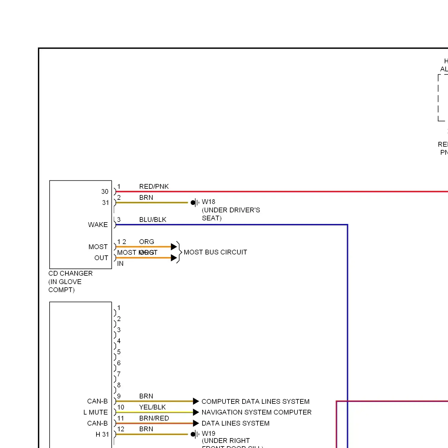Screen dimensions: 448x448
Task: Click the BRN label on the W18 ground wire
Action: click(x=146, y=197)
